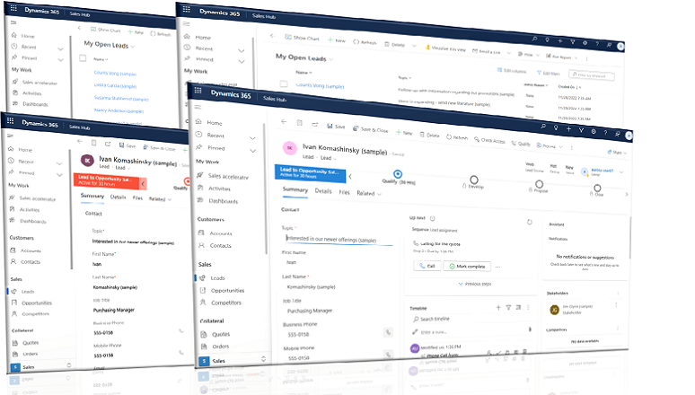Image resolution: width=695 pixels, height=395 pixels.
Task: Open the Related dropdown in the front lead form
Action: coord(368,193)
